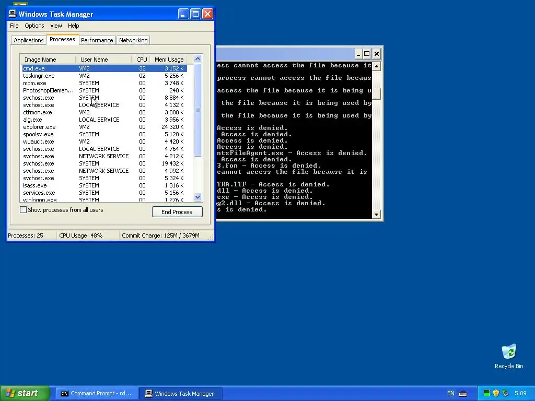
Task: Select the wuauclt.exe process
Action: pos(104,141)
